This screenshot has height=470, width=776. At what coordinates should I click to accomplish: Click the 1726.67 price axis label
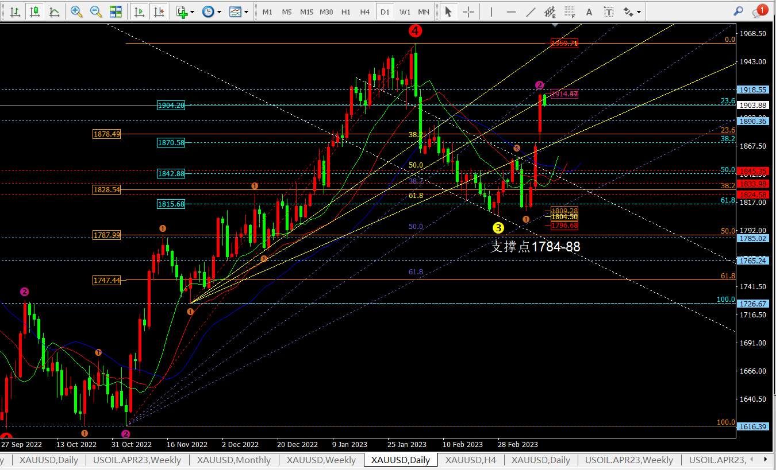click(753, 304)
